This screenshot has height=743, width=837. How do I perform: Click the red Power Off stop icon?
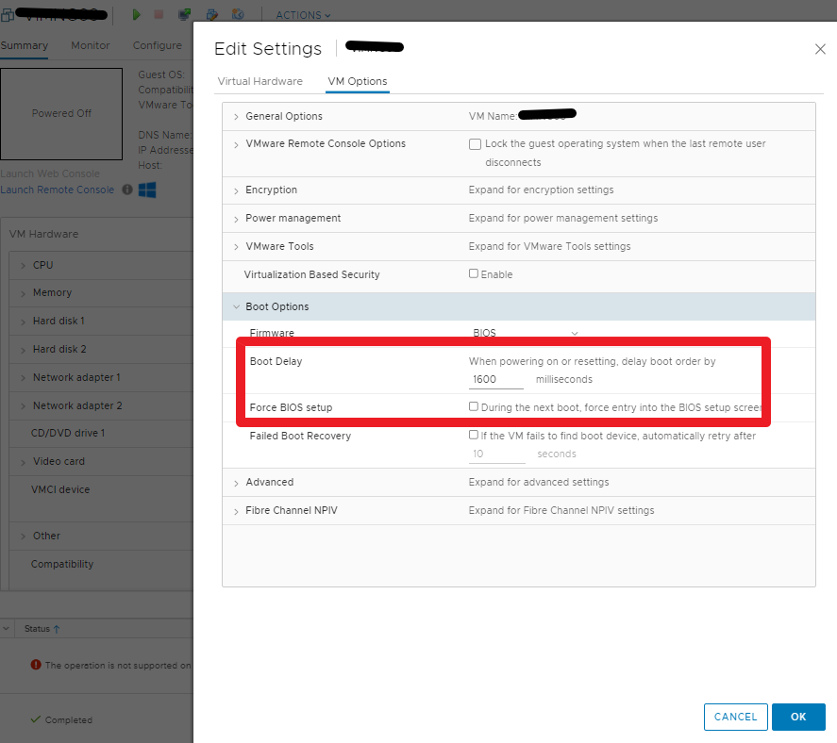pos(159,14)
